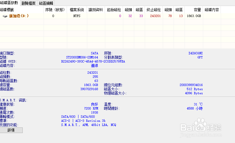
Task: Click the 磁碟標籤 column header
Action: (22, 10)
